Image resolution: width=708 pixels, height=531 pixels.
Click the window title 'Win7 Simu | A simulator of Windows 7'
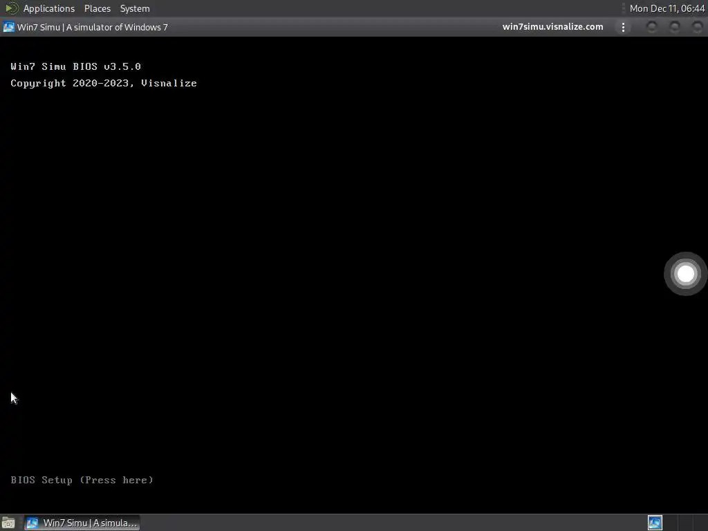click(92, 27)
